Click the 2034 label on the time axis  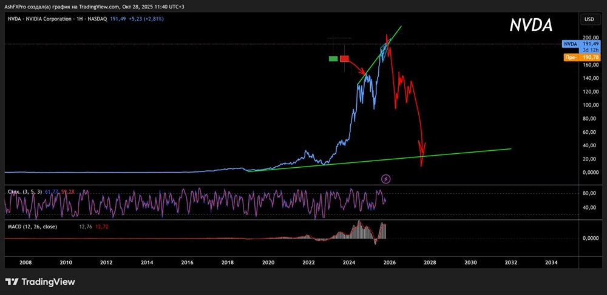pos(551,262)
